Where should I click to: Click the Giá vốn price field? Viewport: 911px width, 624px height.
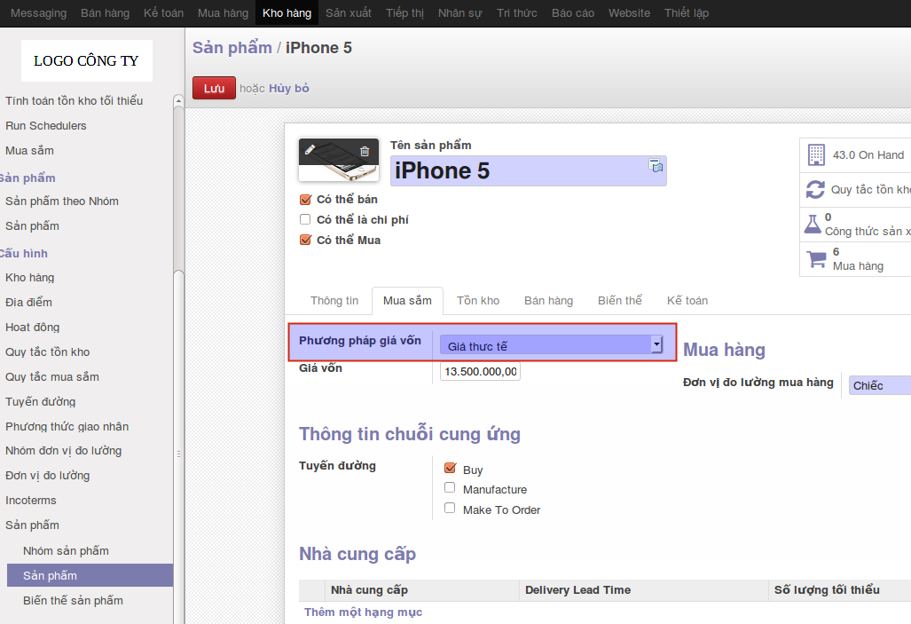(480, 371)
